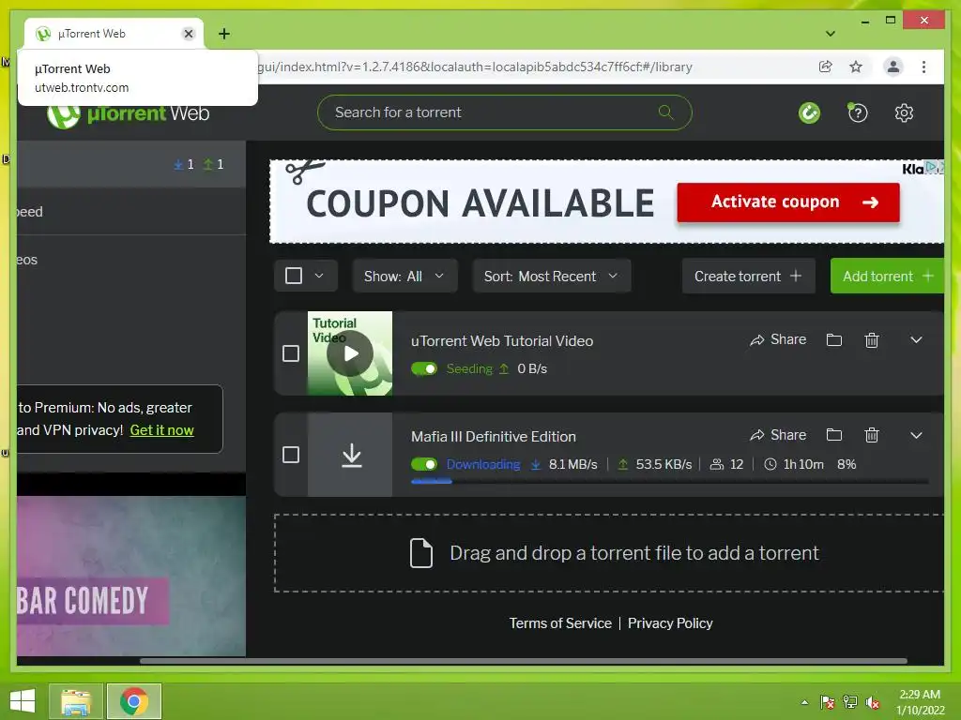The width and height of the screenshot is (961, 720).
Task: Open Privacy Policy link
Action: coord(670,623)
